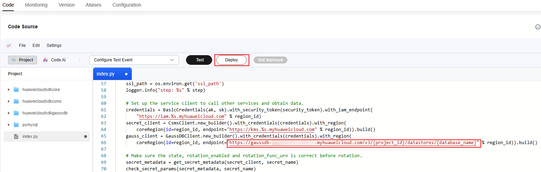Expand the huaweicloudsdkcsms folder arrow

(x=9, y=101)
